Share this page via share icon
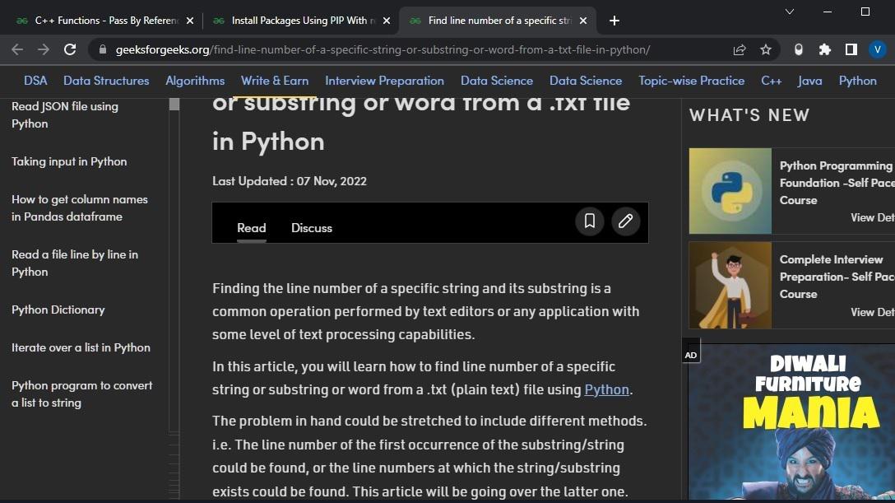This screenshot has width=895, height=503. tap(740, 49)
